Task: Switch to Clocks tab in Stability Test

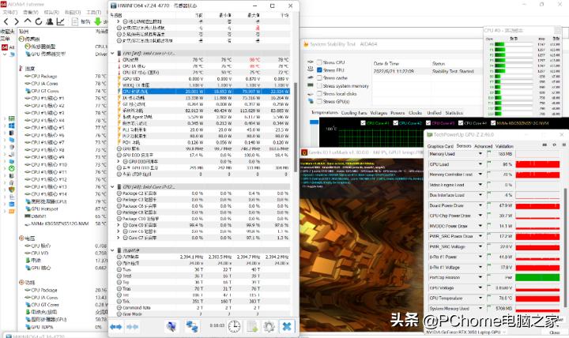Action: click(415, 113)
